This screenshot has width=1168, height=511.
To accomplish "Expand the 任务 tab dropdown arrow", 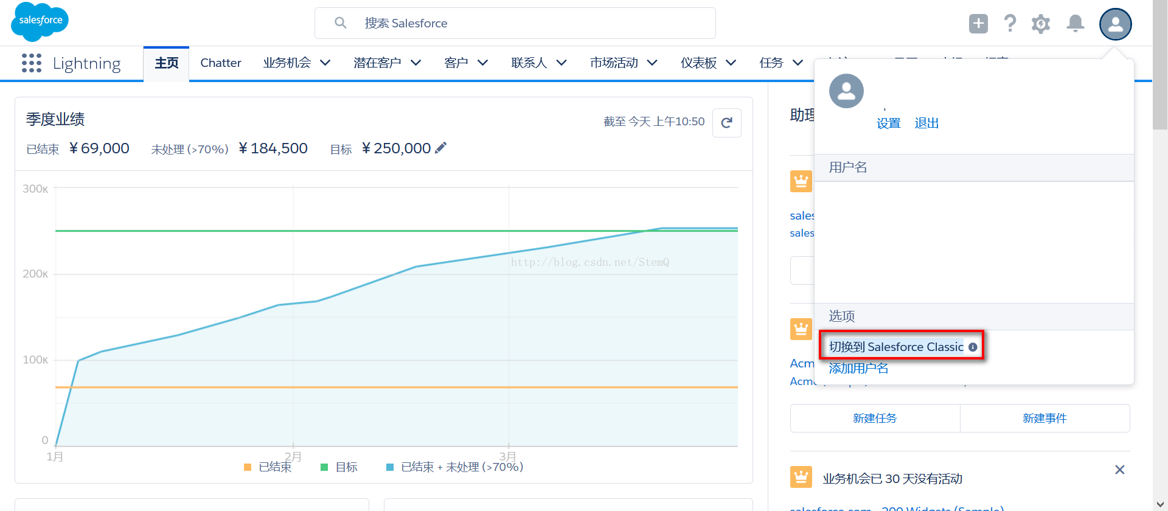I will tap(798, 63).
